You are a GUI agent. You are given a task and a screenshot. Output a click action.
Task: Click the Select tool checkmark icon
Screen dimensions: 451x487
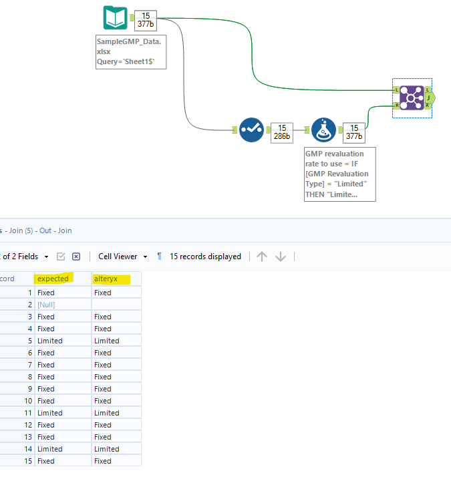(251, 130)
